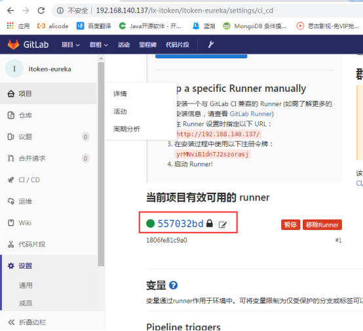
Task: Click the admin wrench icon
Action: point(211,44)
